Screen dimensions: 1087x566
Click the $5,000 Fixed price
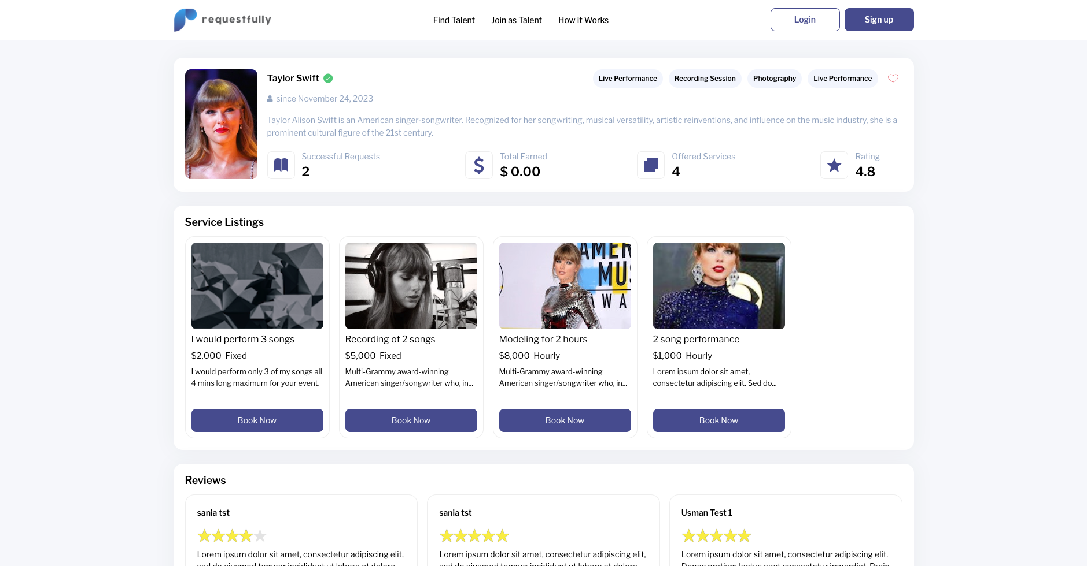click(373, 356)
